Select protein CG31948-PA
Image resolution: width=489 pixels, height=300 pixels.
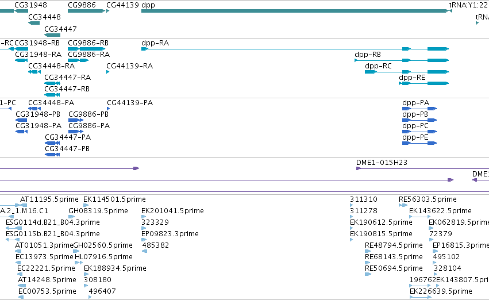coord(21,132)
